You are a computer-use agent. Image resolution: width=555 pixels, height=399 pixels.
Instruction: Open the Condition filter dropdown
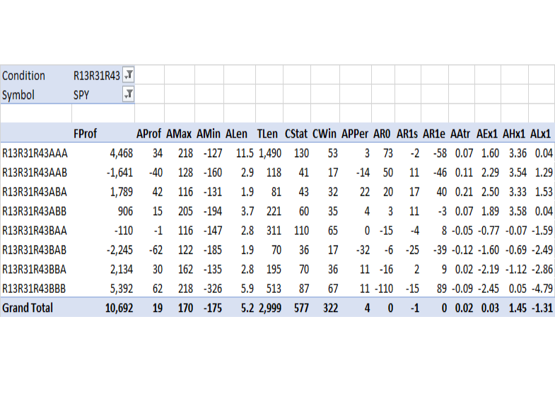[x=128, y=75]
